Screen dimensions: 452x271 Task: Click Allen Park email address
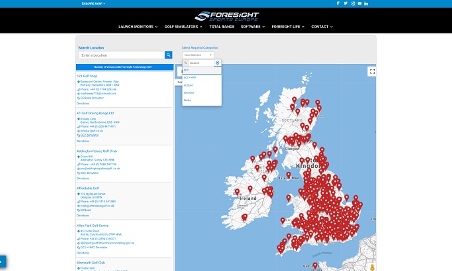(x=107, y=243)
